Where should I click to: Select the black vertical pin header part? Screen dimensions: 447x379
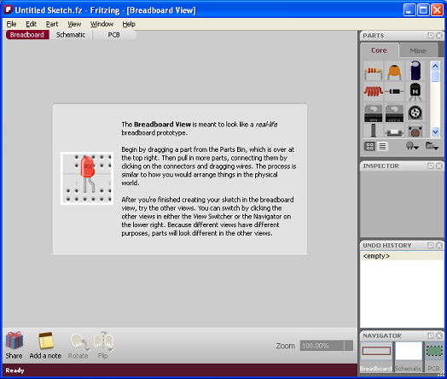pyautogui.click(x=373, y=131)
